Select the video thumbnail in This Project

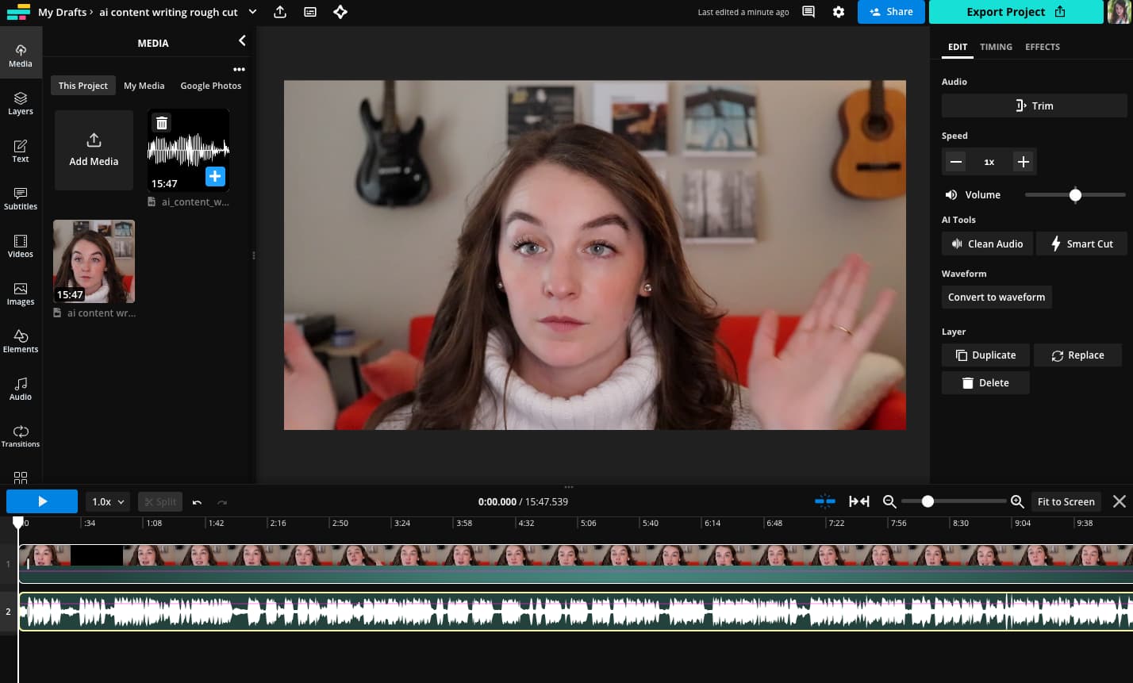point(94,261)
